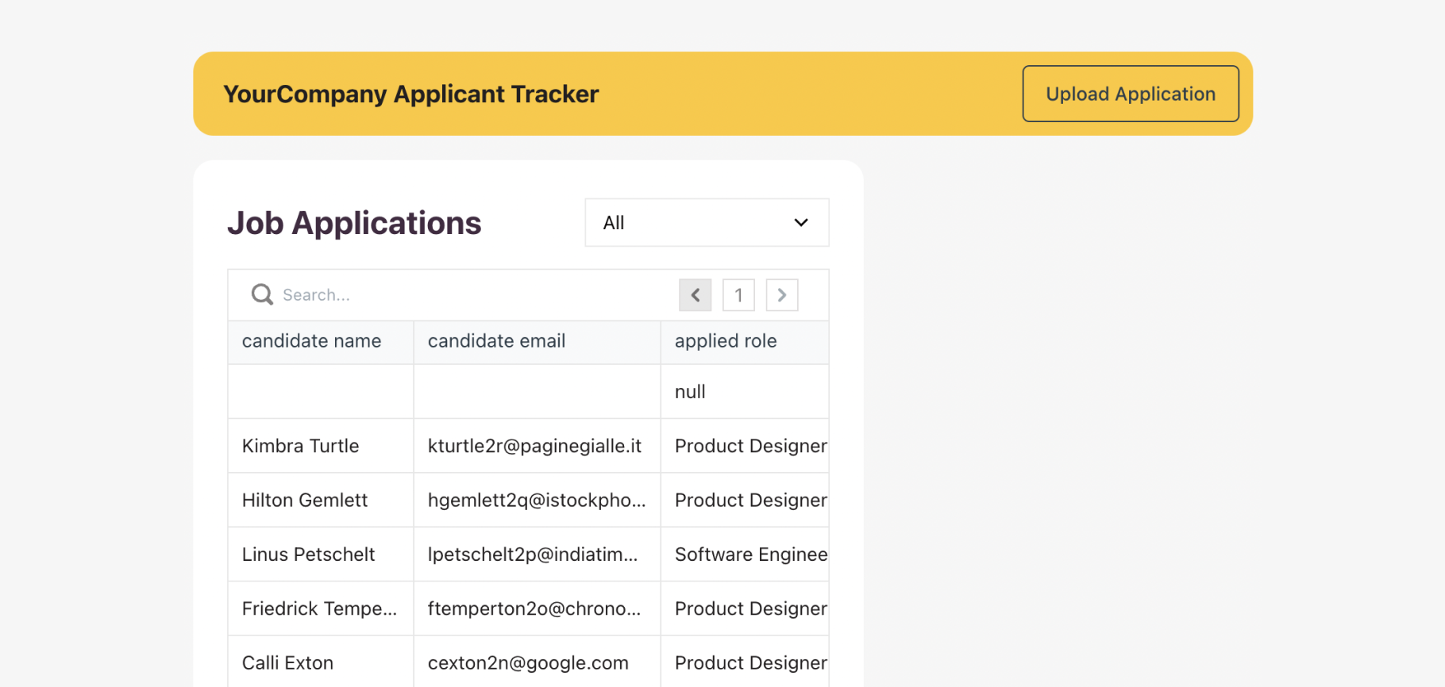Select the Linus Petschelt name cell
Viewport: 1445px width, 687px height.
[x=321, y=555]
